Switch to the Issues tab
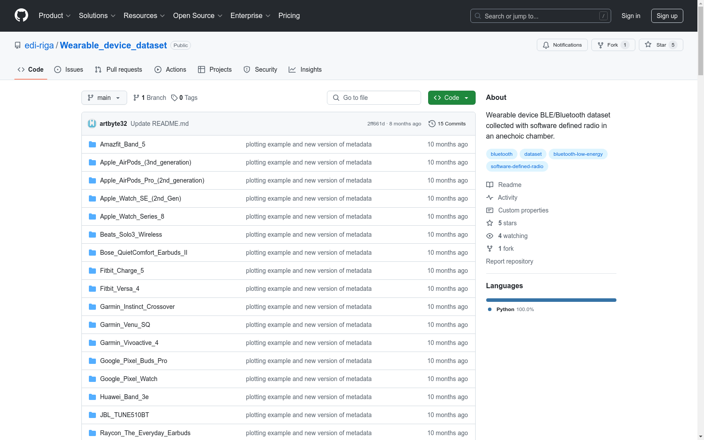This screenshot has height=440, width=704. click(x=69, y=70)
